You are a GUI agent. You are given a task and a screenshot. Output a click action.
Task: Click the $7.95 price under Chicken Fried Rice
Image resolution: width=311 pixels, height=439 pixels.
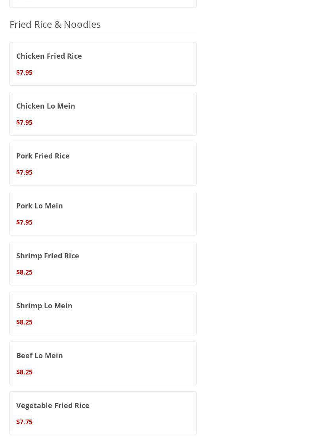click(x=24, y=73)
